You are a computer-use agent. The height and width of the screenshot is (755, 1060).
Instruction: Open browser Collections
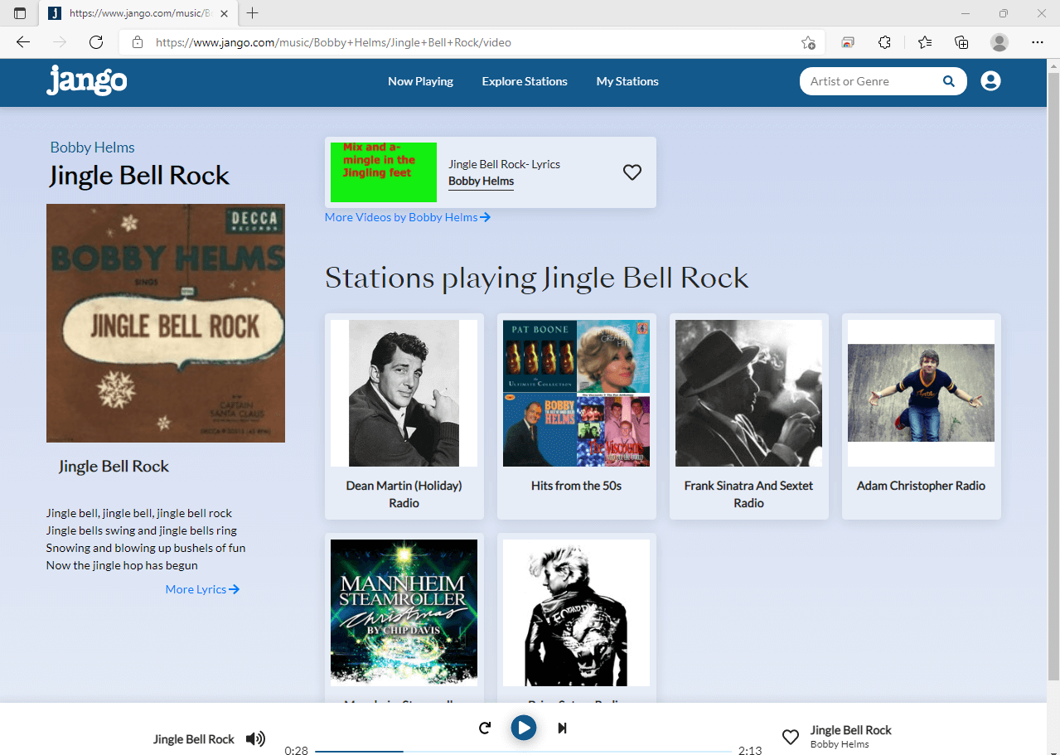961,42
